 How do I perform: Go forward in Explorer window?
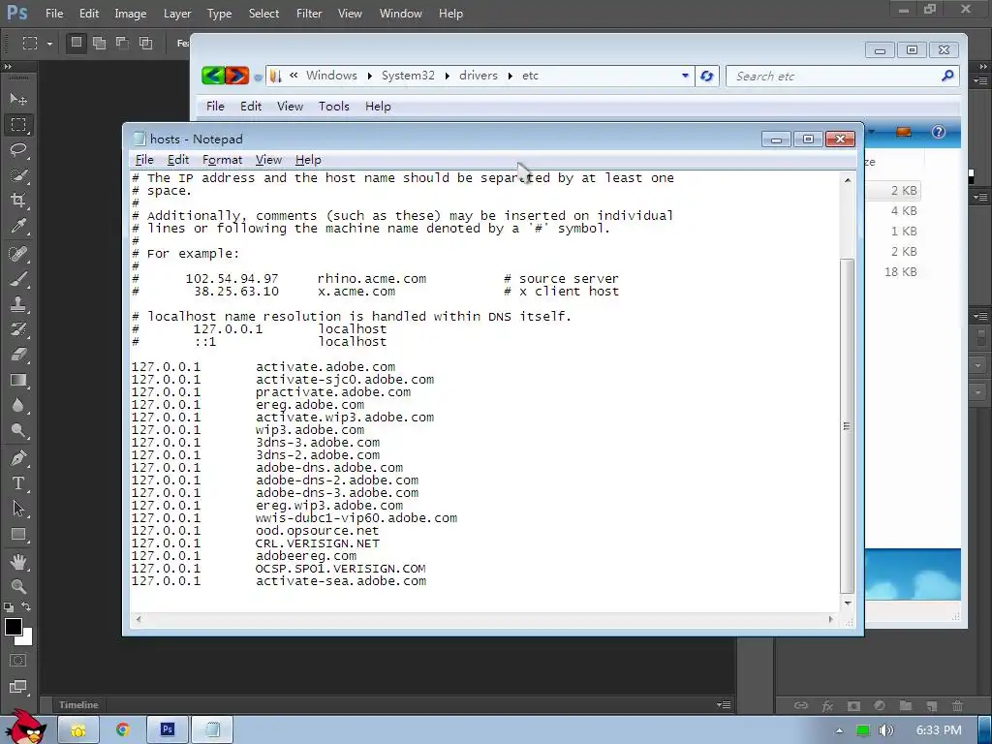237,76
